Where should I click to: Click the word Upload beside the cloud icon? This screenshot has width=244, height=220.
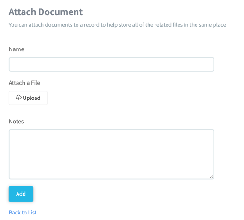[x=31, y=98]
